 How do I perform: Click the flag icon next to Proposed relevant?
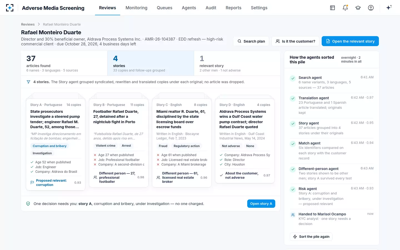(32, 182)
